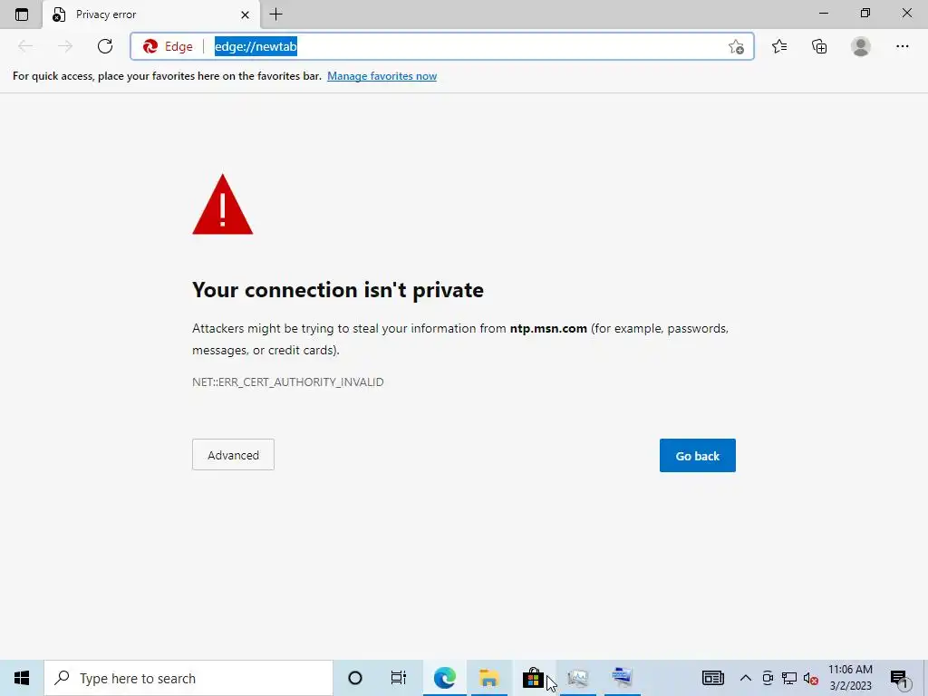Viewport: 928px width, 696px height.
Task: Open the performance monitor taskbar app
Action: [577, 678]
